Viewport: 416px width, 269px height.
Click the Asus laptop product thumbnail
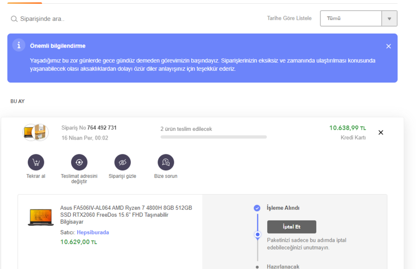41,217
